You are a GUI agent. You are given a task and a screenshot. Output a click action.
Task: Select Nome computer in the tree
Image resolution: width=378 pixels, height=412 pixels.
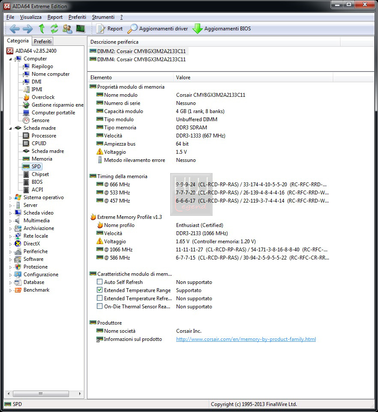(51, 74)
